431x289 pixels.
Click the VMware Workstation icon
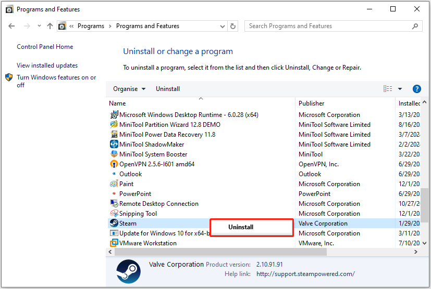pos(114,243)
